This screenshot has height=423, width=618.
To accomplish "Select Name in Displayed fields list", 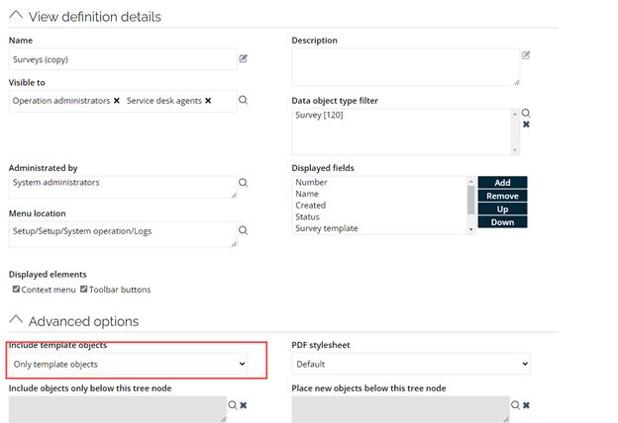I will (307, 194).
